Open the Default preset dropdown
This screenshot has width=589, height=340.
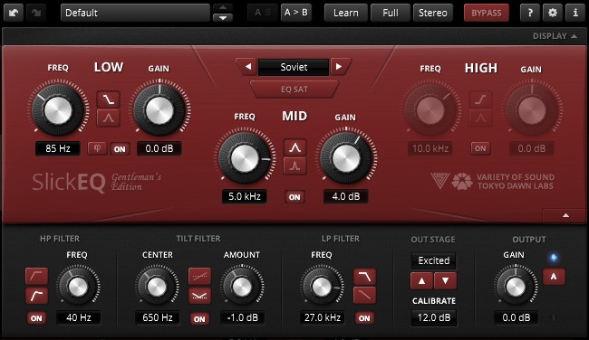pos(135,13)
